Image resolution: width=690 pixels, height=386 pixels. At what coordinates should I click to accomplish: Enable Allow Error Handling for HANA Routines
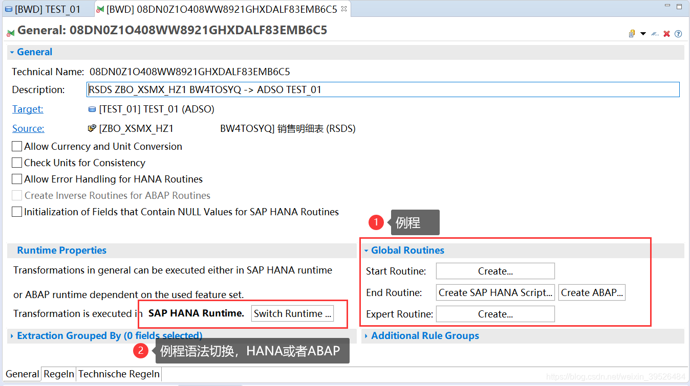[17, 179]
